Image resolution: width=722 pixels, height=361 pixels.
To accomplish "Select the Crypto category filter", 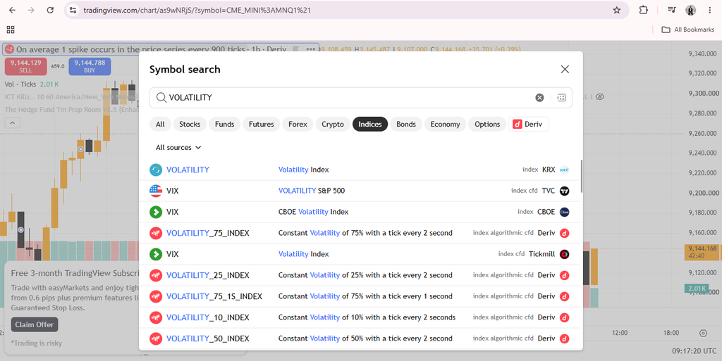I will (x=333, y=124).
